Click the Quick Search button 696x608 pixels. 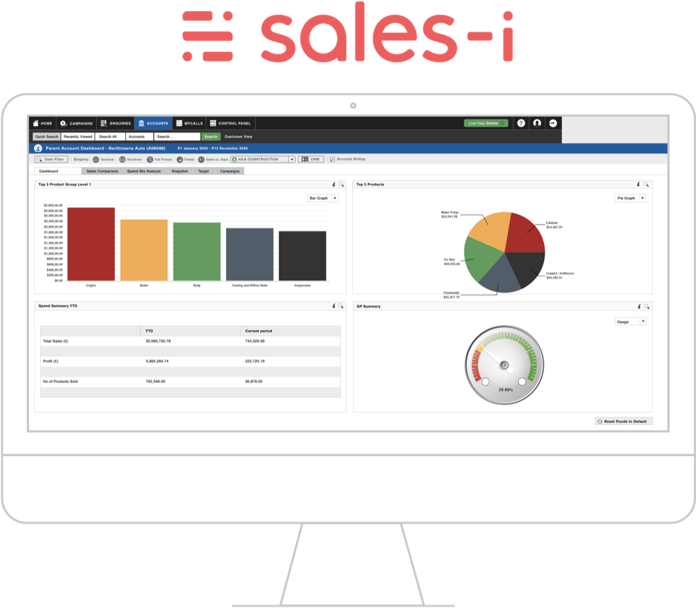[x=47, y=136]
